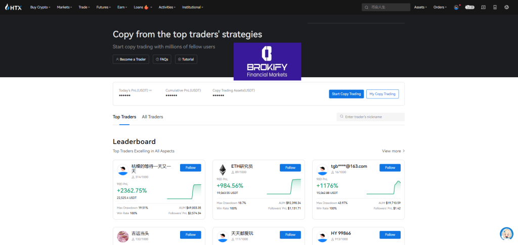Follow trader ETH研究员
This screenshot has width=518, height=245.
(290, 168)
